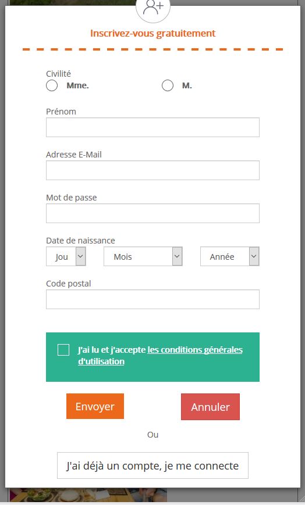Click the Mot de passe field
The height and width of the screenshot is (505, 305).
152,213
